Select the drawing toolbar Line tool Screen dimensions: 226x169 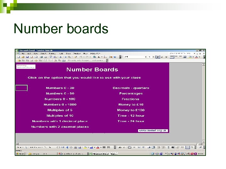[46, 147]
